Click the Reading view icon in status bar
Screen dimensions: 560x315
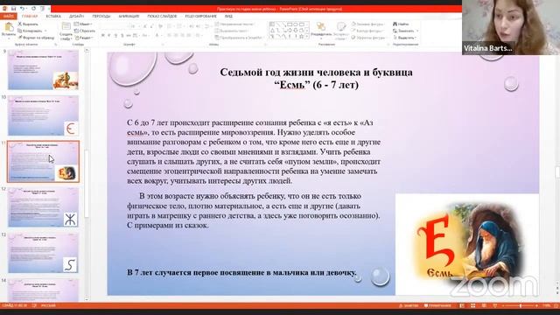484,306
